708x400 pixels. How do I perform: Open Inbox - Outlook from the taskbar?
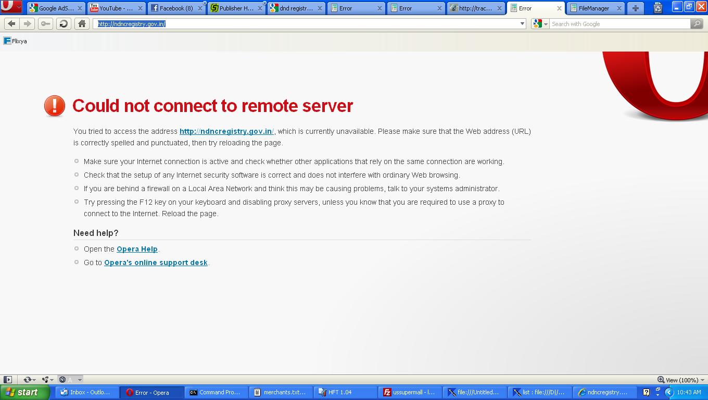click(86, 392)
